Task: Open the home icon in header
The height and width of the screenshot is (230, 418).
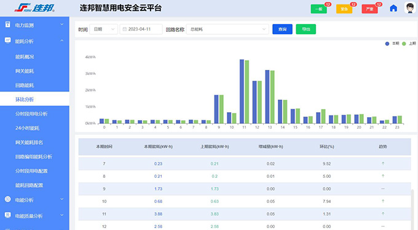Action: [393, 8]
